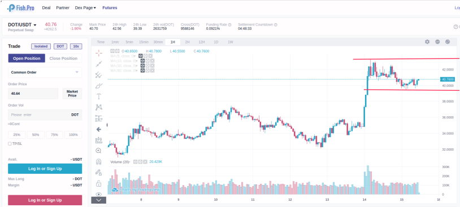This screenshot has width=460, height=207.
Task: Click the red Log In or Sign Up button
Action: (45, 200)
